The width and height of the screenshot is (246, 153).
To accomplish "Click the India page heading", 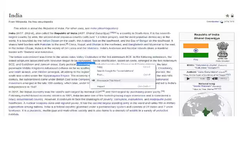I will (x=15, y=15).
